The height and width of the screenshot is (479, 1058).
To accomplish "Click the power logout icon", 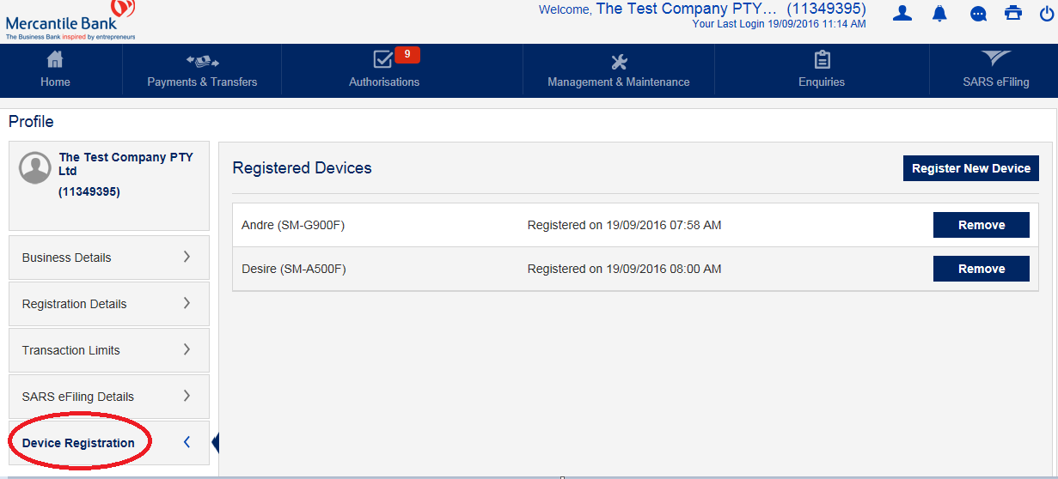I will click(1046, 13).
